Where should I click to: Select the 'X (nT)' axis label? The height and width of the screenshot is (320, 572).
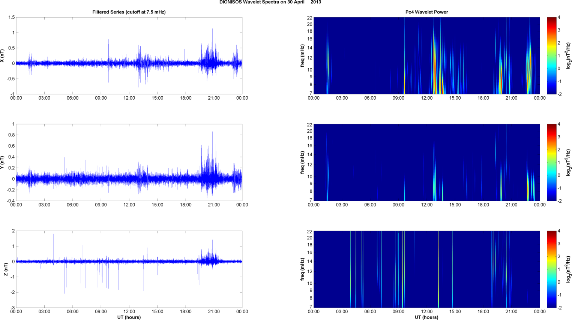click(3, 56)
